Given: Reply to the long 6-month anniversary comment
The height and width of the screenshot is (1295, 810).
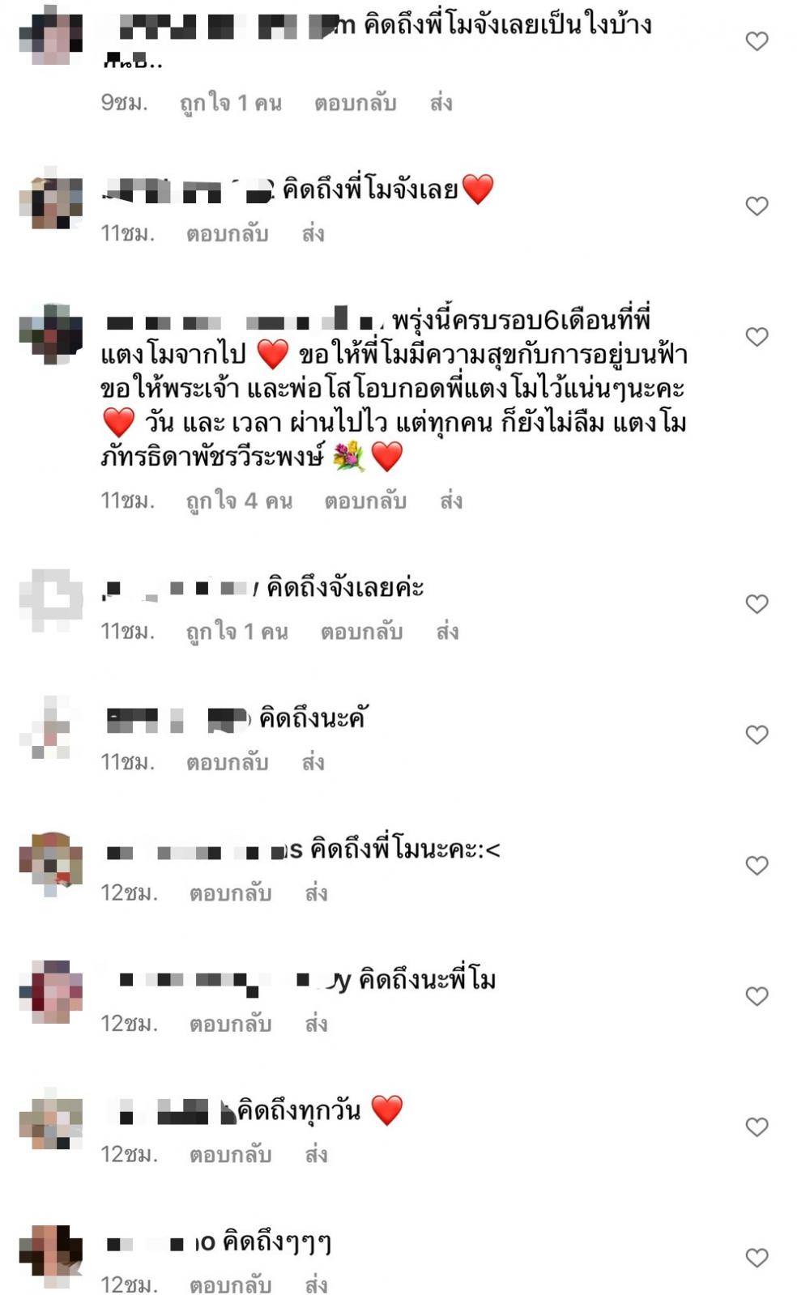Looking at the screenshot, I should click(x=365, y=501).
